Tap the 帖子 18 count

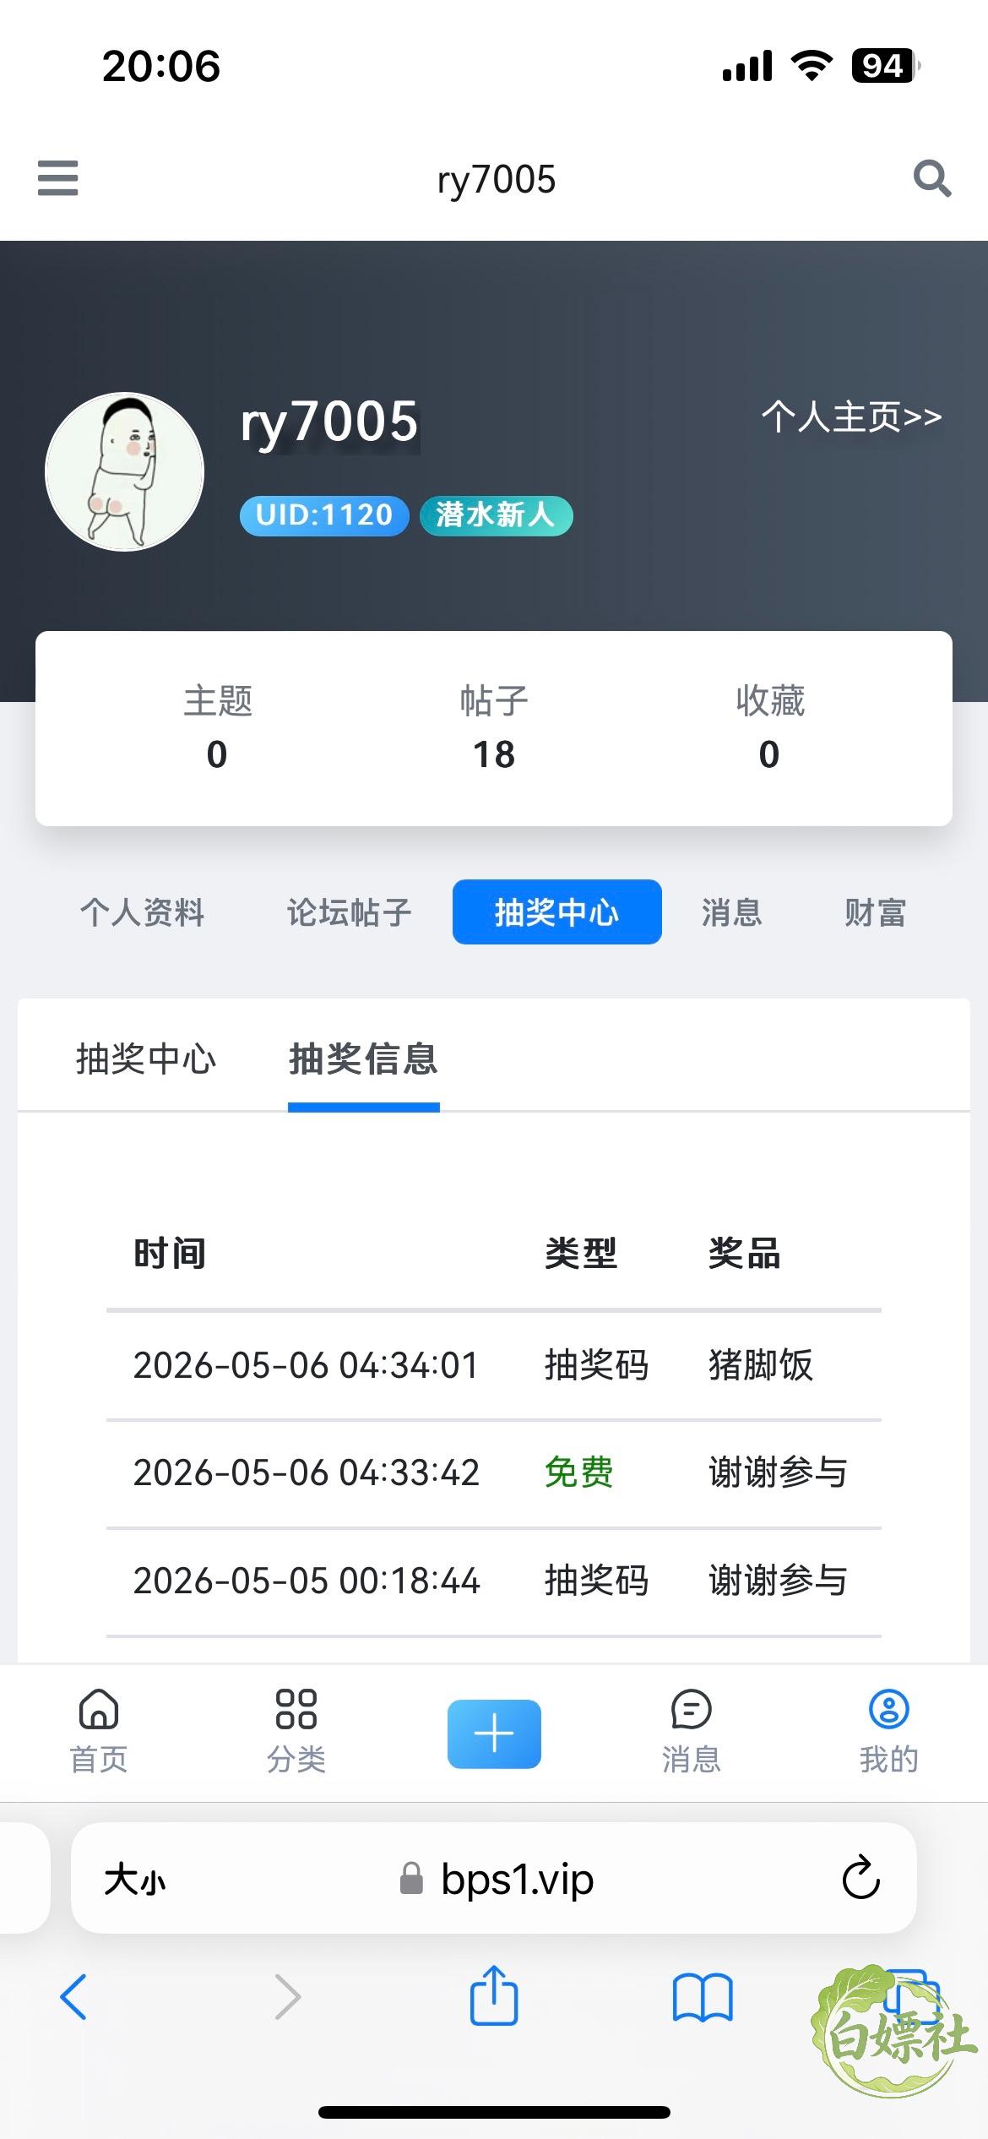(x=494, y=728)
